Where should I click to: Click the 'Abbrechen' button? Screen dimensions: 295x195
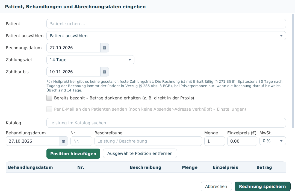pyautogui.click(x=216, y=187)
